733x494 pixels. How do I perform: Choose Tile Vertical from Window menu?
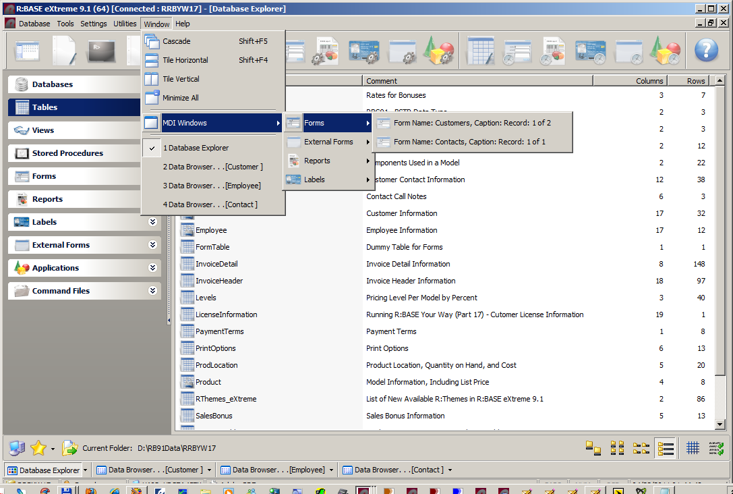tap(181, 79)
